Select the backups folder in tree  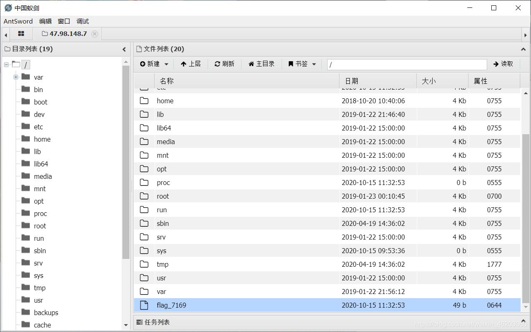46,313
